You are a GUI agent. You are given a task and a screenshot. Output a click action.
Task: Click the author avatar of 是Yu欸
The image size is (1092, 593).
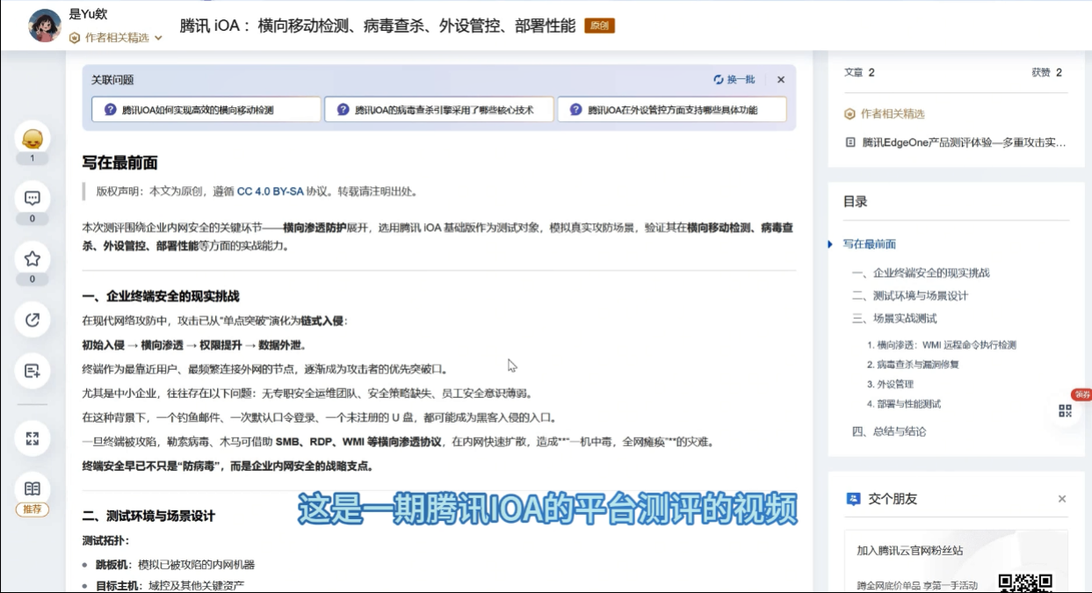(45, 25)
